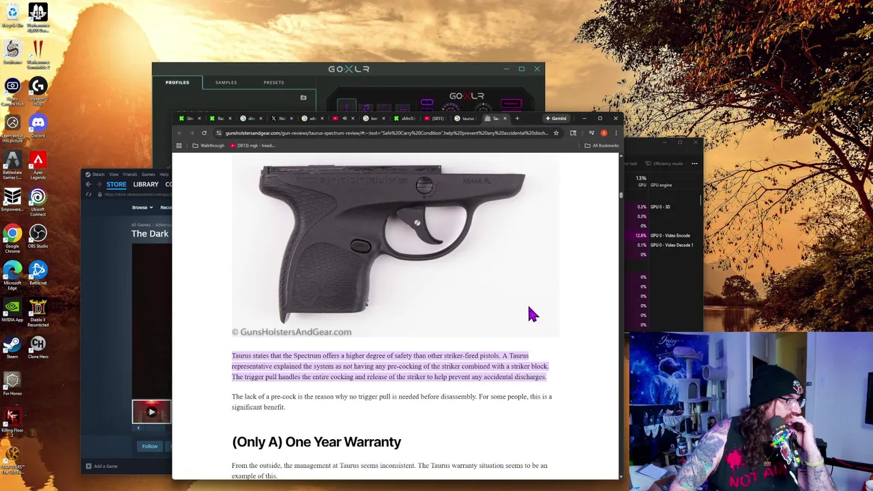Reload the Chrome page
This screenshot has height=491, width=873.
click(x=204, y=133)
